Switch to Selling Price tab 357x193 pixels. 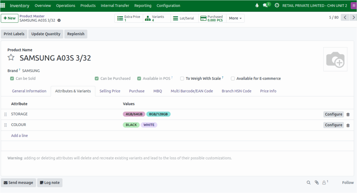[x=110, y=91]
